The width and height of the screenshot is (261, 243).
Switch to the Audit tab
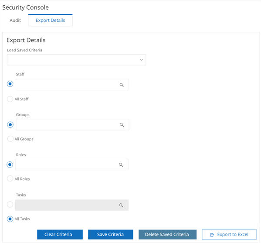pyautogui.click(x=15, y=21)
